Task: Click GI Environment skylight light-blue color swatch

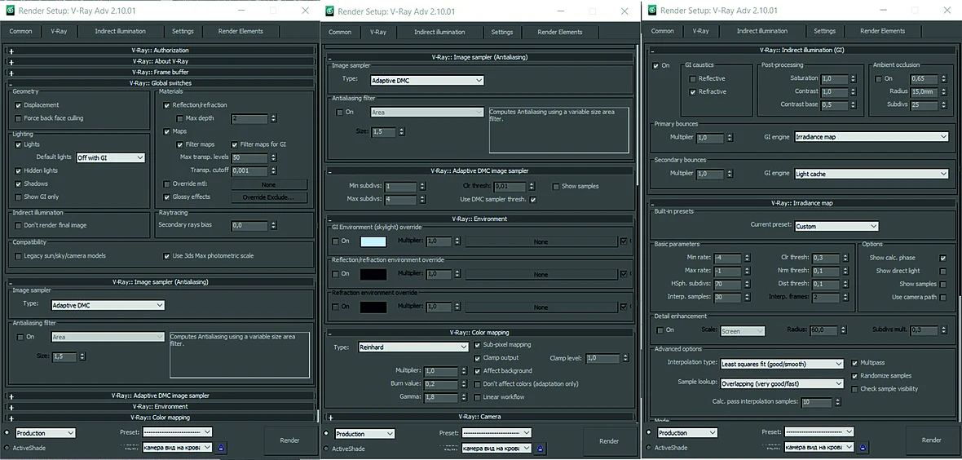Action: (373, 241)
